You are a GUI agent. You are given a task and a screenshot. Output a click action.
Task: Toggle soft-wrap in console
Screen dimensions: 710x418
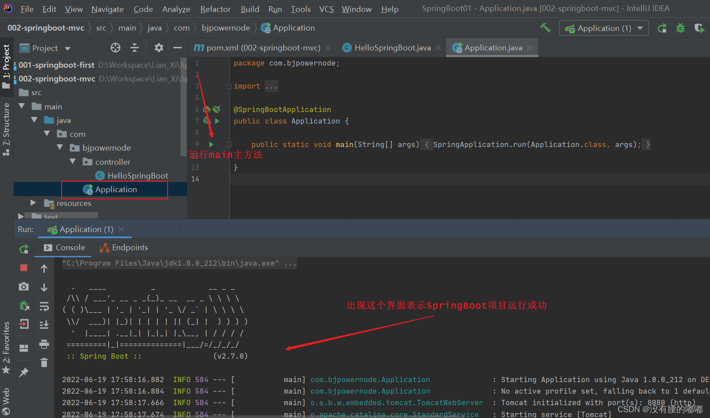pos(44,306)
